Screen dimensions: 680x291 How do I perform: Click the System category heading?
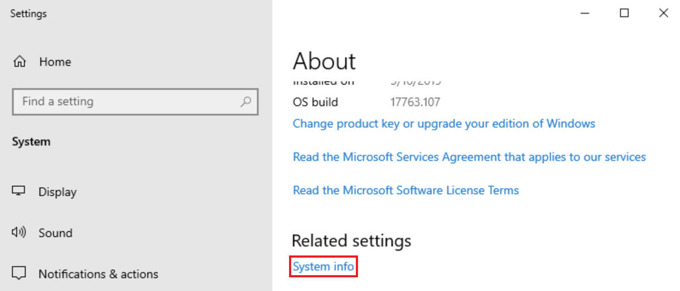31,142
